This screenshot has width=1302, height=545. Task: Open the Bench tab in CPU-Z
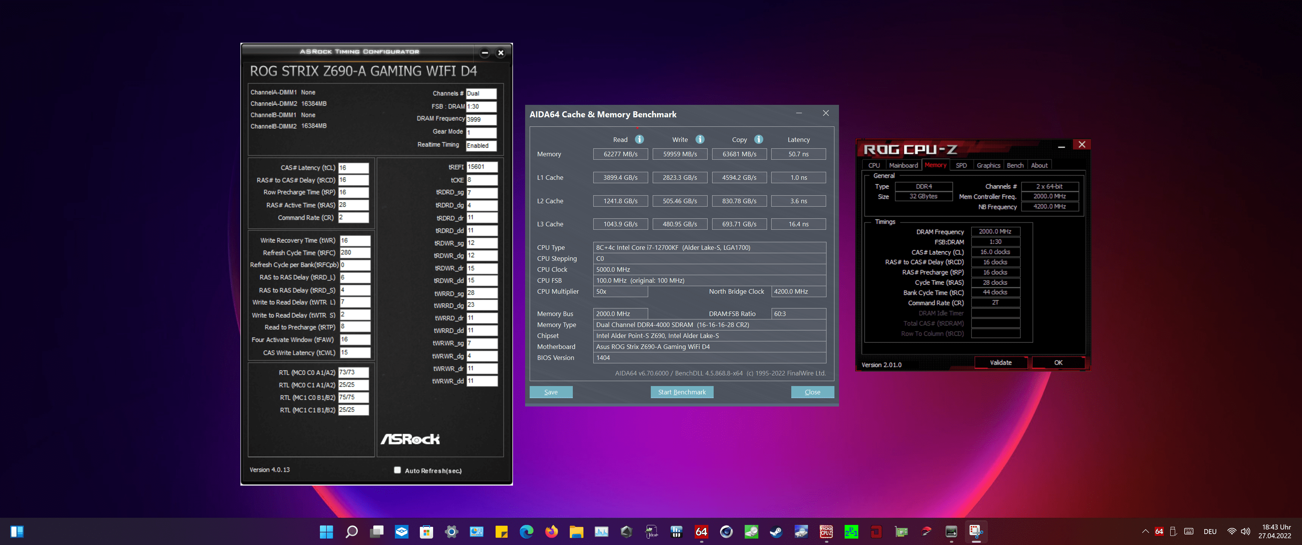(x=1015, y=165)
